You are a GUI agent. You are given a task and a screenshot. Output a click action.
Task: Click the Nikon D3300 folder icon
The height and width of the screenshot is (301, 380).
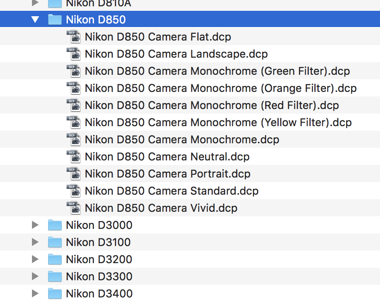click(x=55, y=276)
